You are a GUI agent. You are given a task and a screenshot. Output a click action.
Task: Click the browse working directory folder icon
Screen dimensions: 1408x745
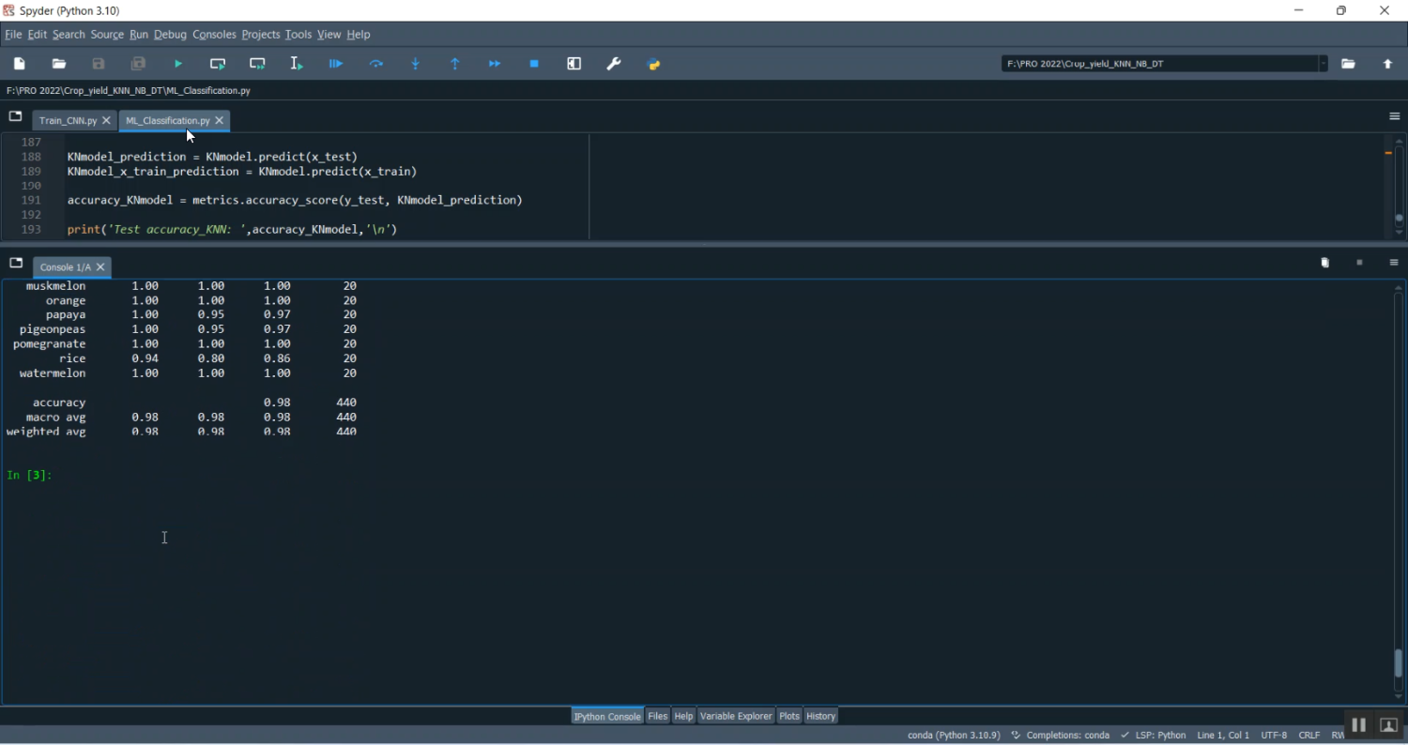(1348, 64)
